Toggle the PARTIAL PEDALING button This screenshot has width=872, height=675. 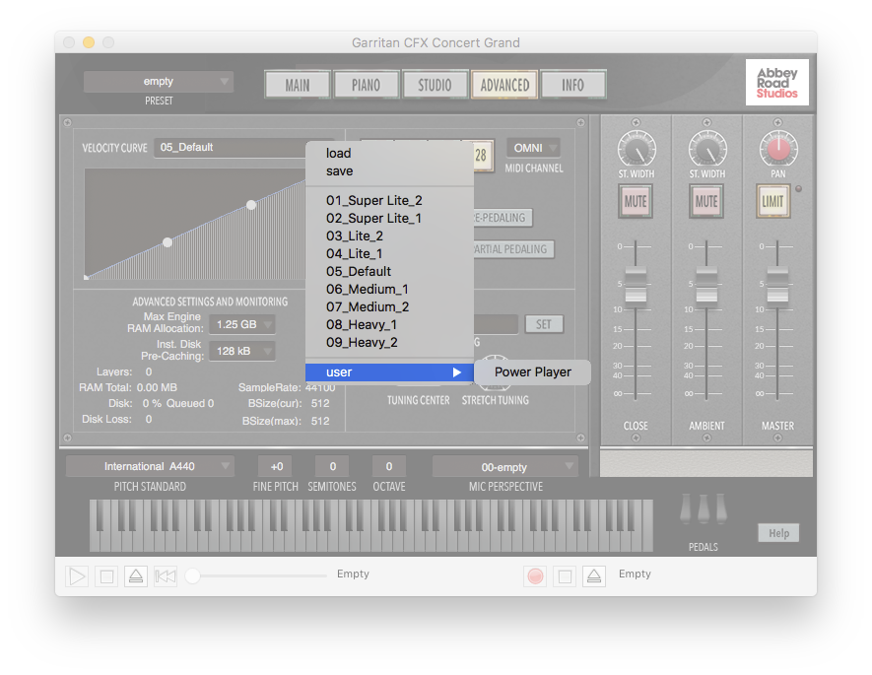tap(513, 249)
